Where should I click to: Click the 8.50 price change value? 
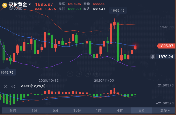point(39,9)
